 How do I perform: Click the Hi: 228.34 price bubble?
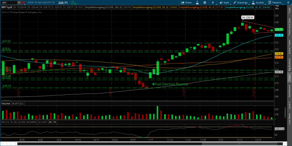[248, 17]
